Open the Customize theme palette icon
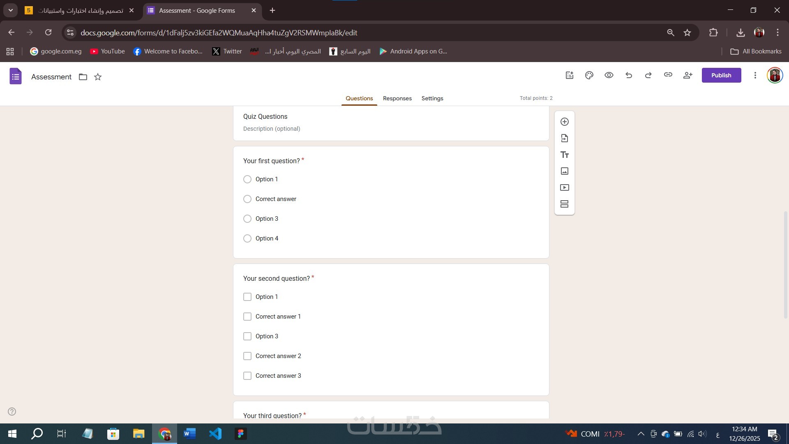The height and width of the screenshot is (444, 789). [589, 75]
